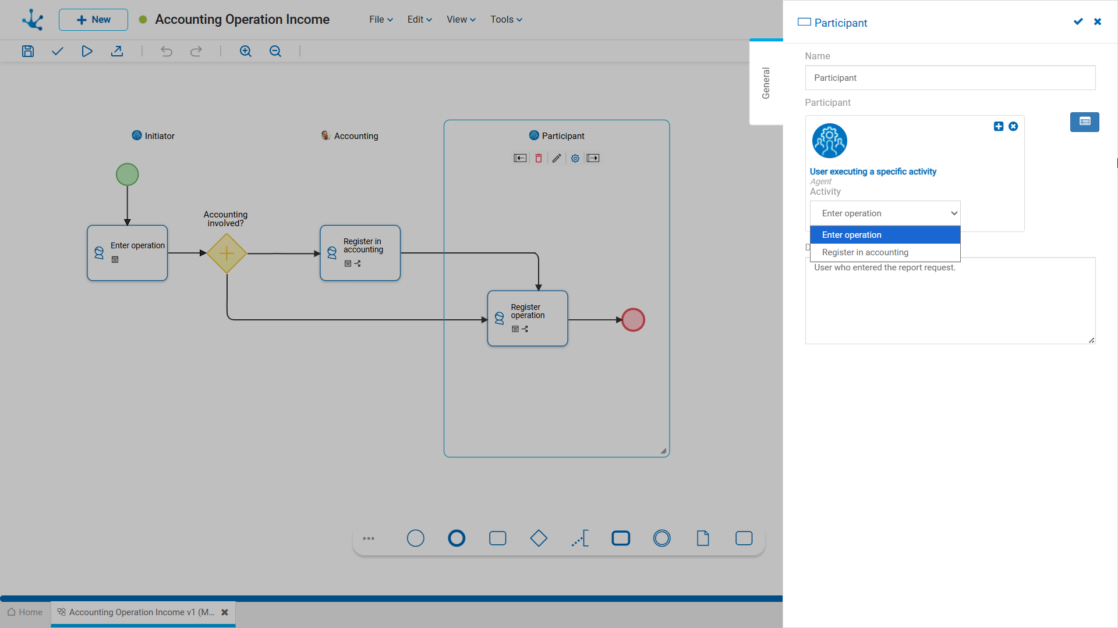The width and height of the screenshot is (1118, 628).
Task: Click the zoom in magnifier icon
Action: tap(246, 51)
